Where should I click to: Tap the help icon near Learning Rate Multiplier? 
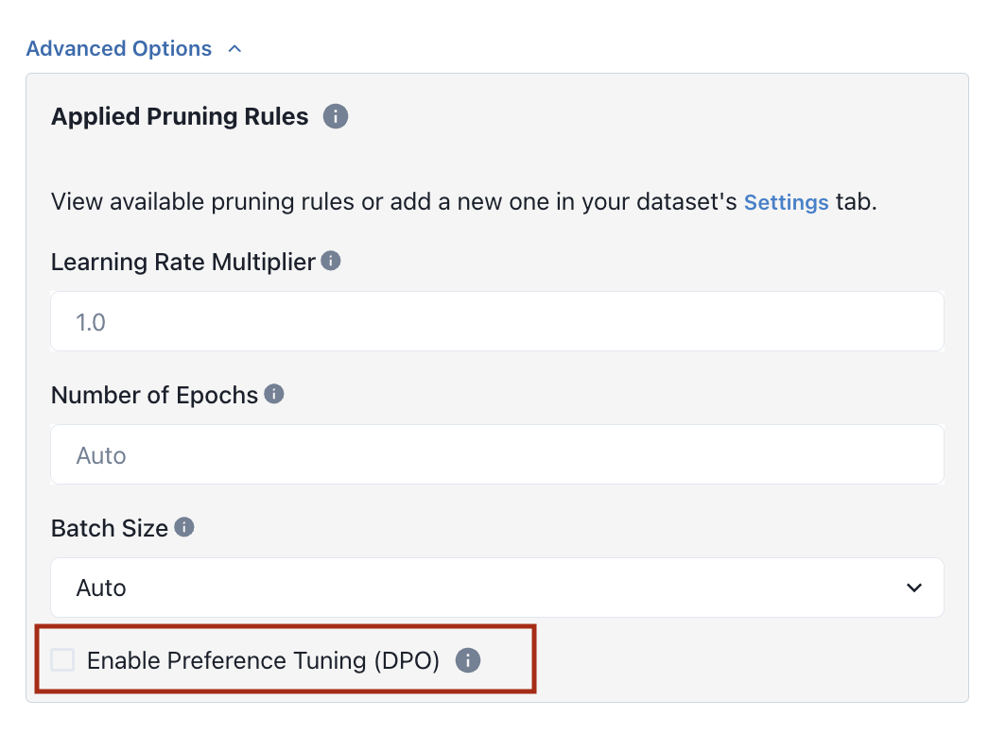click(330, 261)
